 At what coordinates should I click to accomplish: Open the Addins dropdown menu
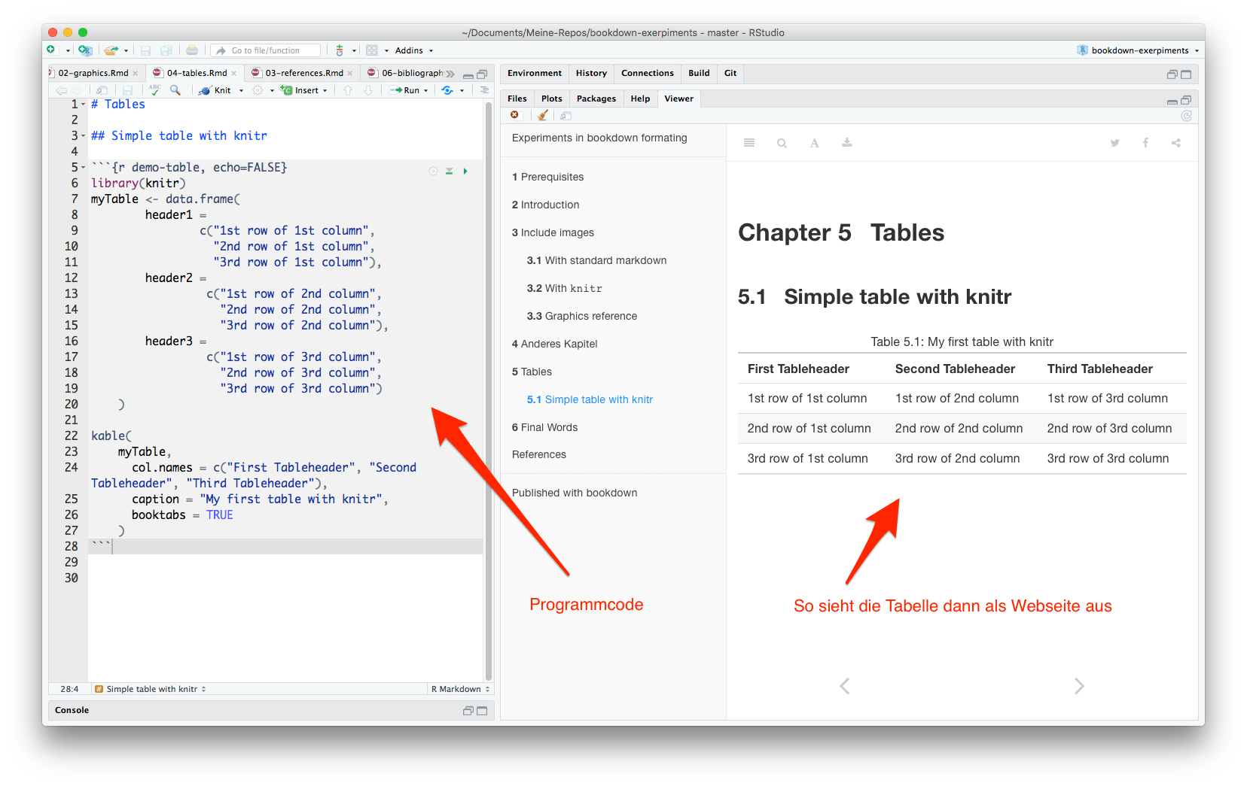(414, 50)
